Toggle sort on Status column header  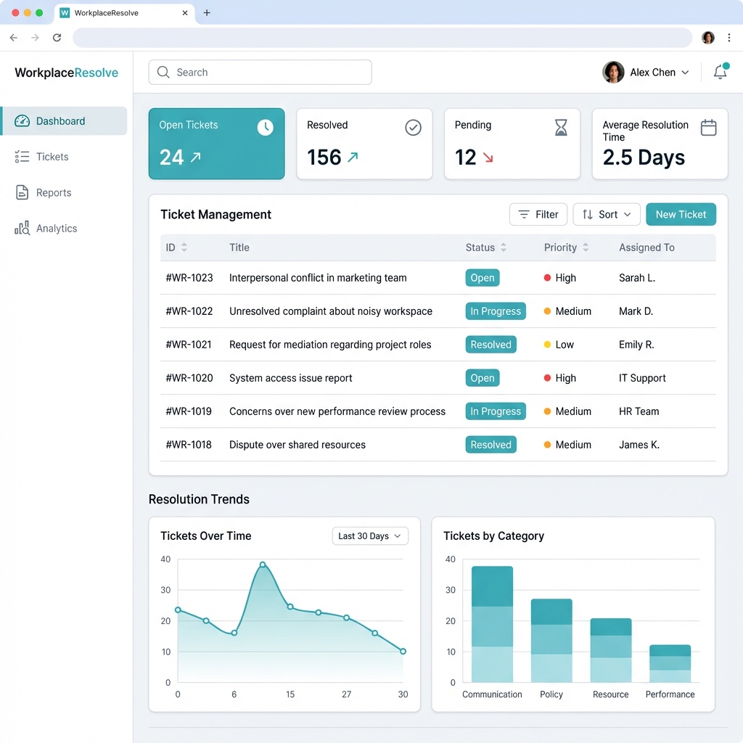tap(504, 247)
